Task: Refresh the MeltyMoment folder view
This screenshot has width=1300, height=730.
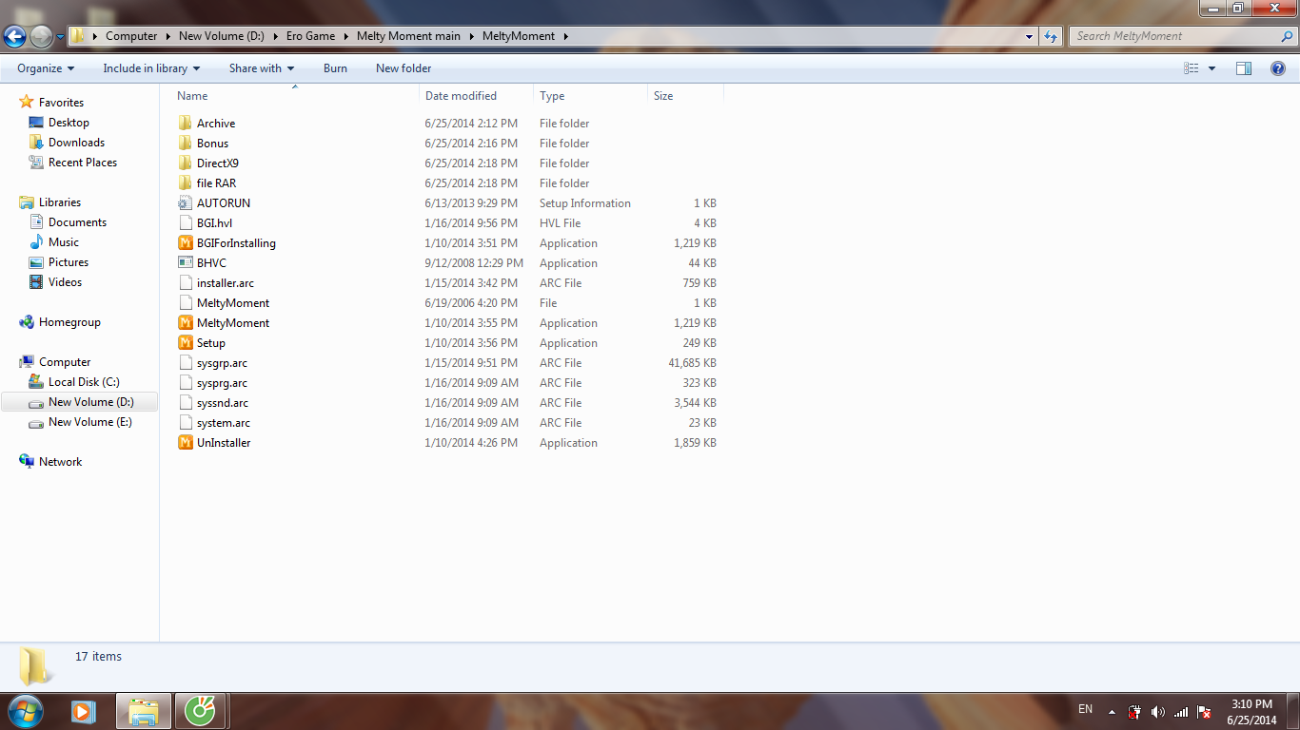Action: tap(1051, 36)
